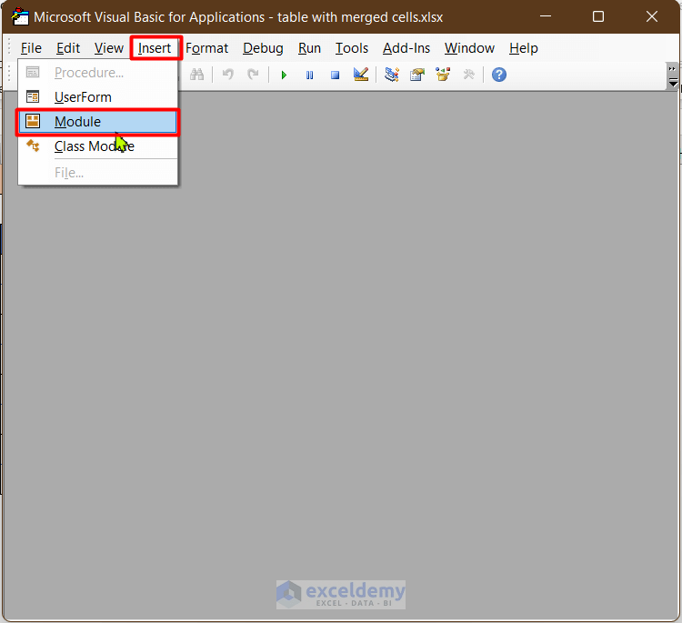Click the Redo toolbar icon
The image size is (682, 623).
(253, 75)
